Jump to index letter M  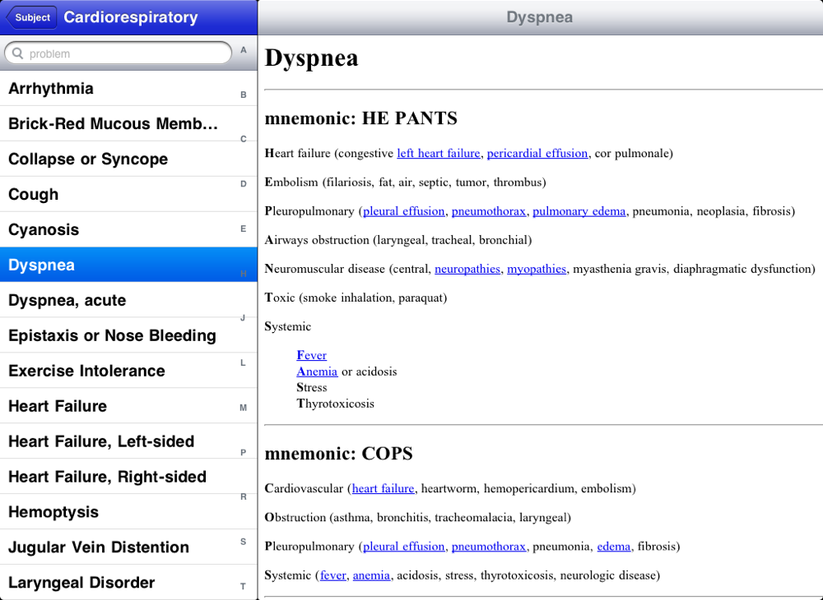[x=243, y=408]
